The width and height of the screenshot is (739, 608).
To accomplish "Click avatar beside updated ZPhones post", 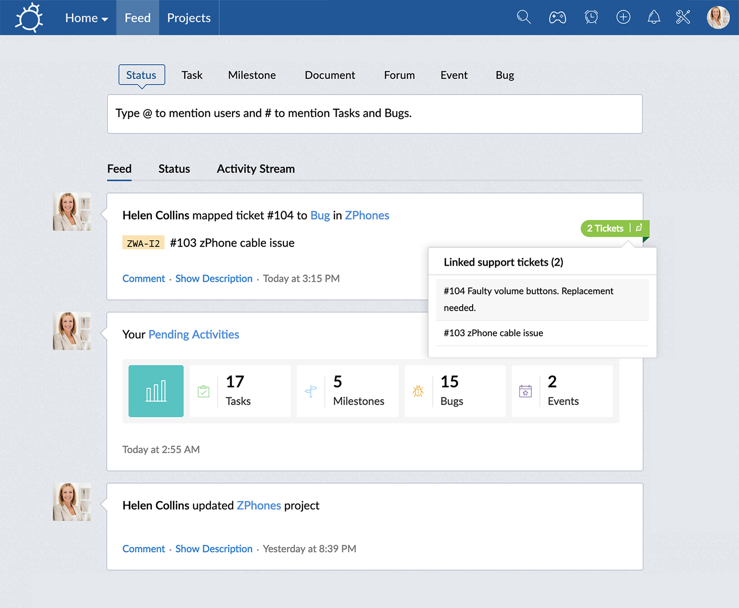I will pyautogui.click(x=72, y=502).
